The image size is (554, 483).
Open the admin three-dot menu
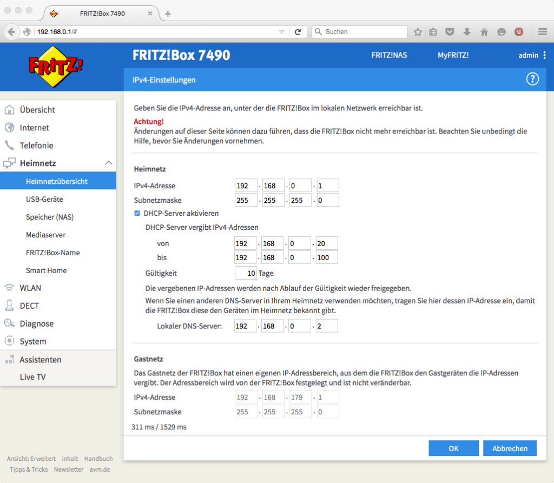click(545, 55)
